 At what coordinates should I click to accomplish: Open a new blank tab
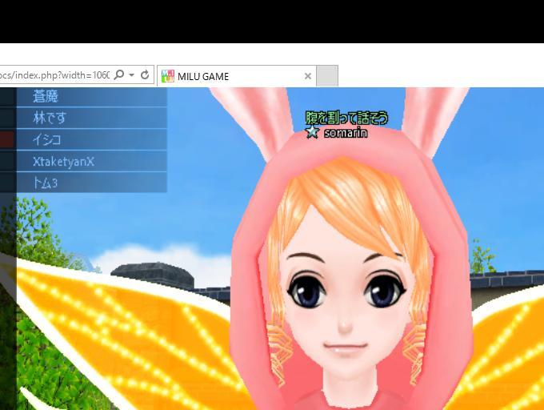(327, 76)
